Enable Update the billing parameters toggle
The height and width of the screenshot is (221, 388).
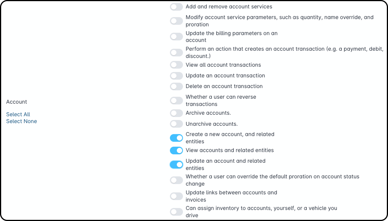pyautogui.click(x=176, y=37)
